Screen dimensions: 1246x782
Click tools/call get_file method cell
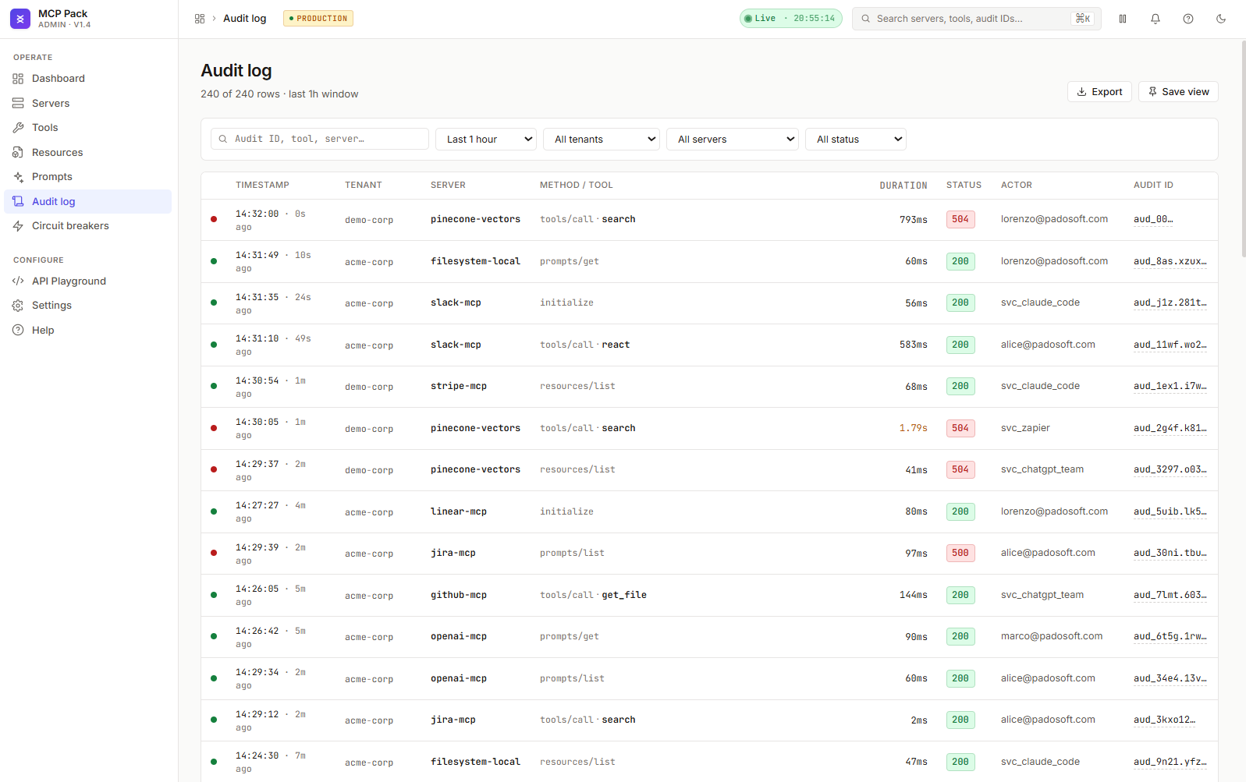coord(593,595)
